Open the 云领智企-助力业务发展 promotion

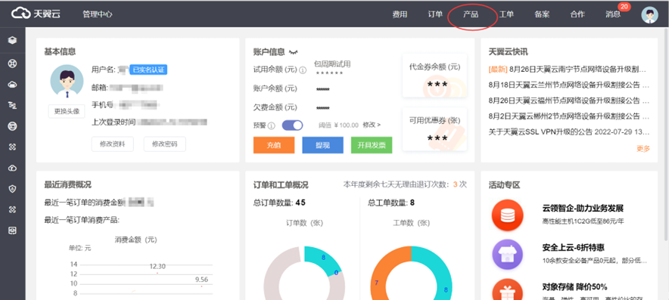click(x=583, y=209)
